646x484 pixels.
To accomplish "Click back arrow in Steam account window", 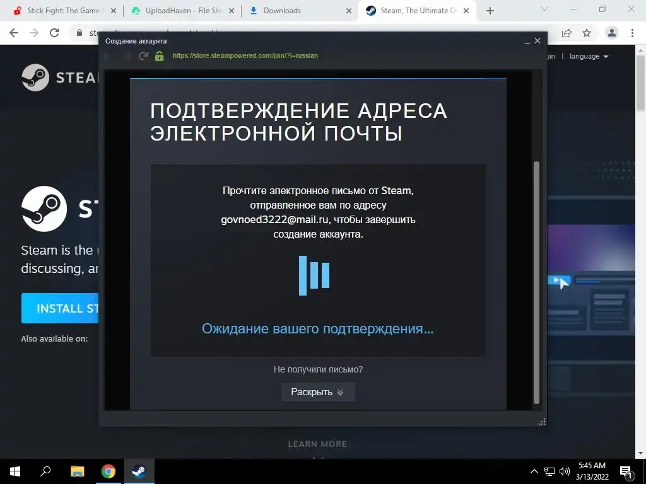I will [x=108, y=56].
